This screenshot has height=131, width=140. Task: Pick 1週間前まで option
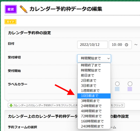pyautogui.click(x=94, y=91)
